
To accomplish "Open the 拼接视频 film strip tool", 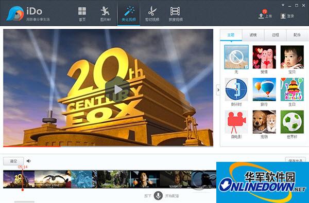I will click(x=176, y=14).
